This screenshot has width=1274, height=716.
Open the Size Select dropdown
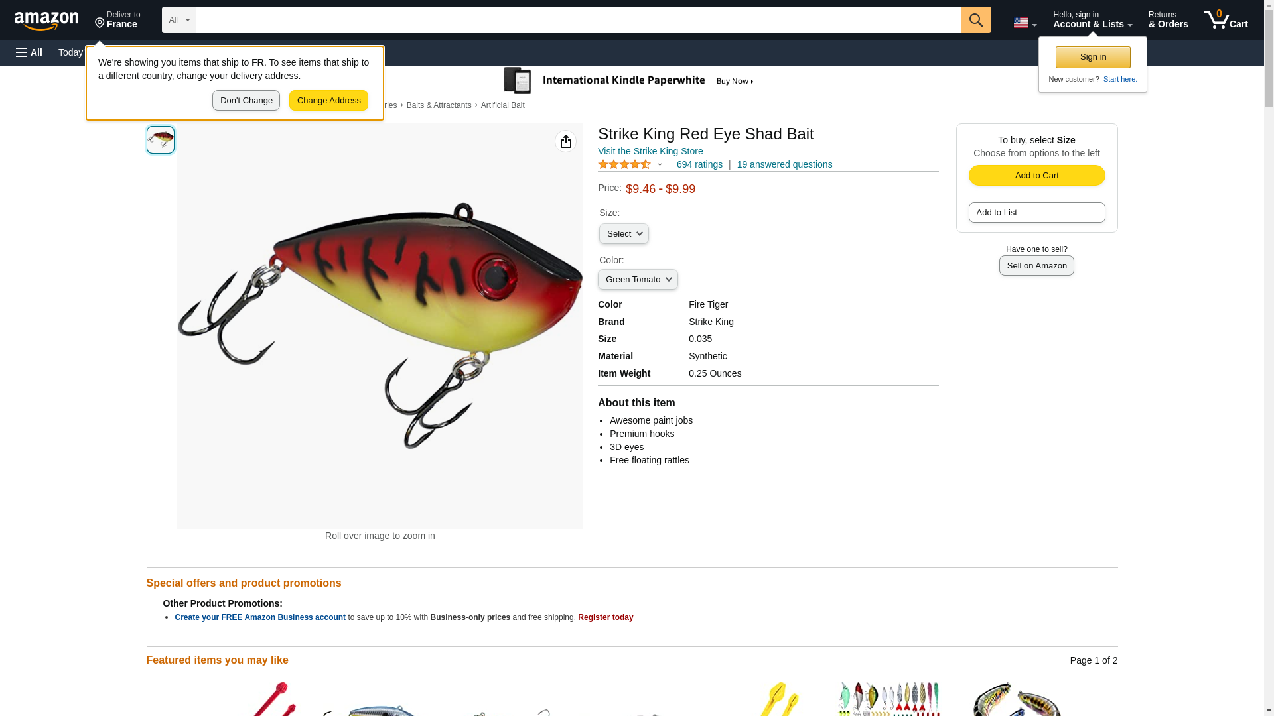point(624,234)
